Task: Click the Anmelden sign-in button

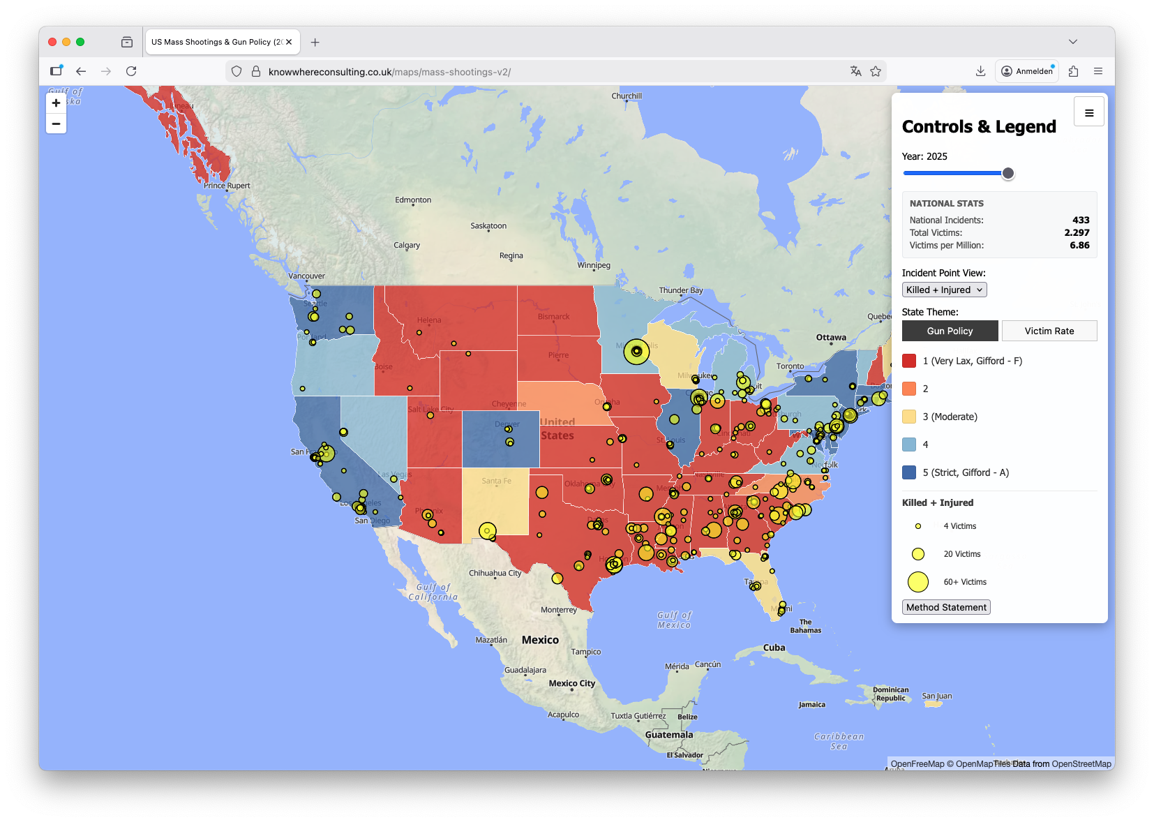Action: [x=1027, y=71]
